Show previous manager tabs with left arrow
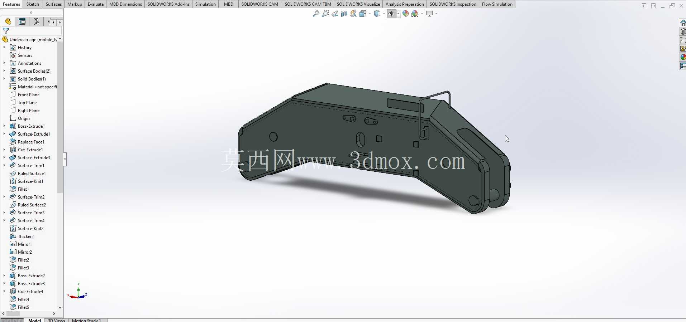Viewport: 686px width, 322px height. point(53,22)
